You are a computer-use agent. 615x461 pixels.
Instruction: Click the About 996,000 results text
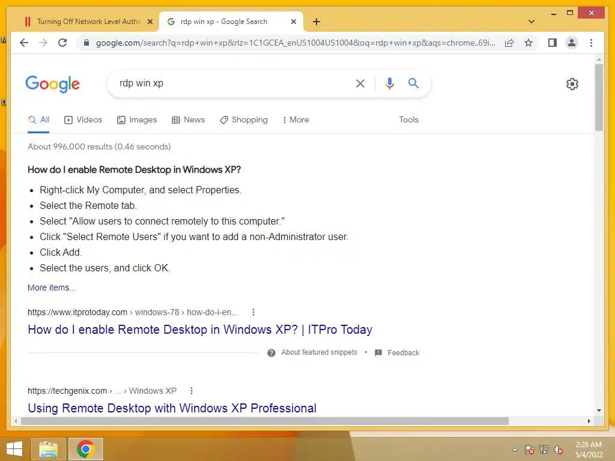99,146
